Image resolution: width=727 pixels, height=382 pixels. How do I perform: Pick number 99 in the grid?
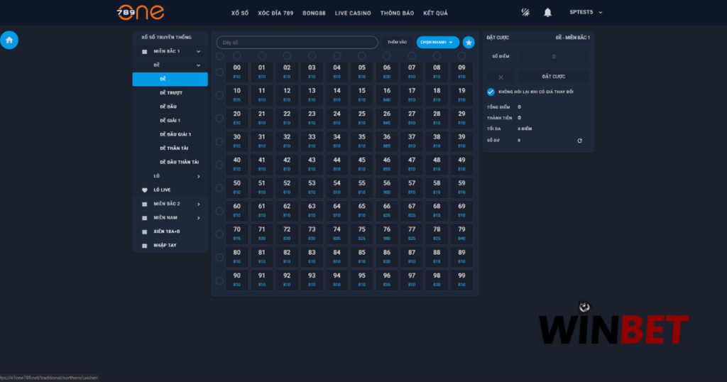pyautogui.click(x=461, y=280)
